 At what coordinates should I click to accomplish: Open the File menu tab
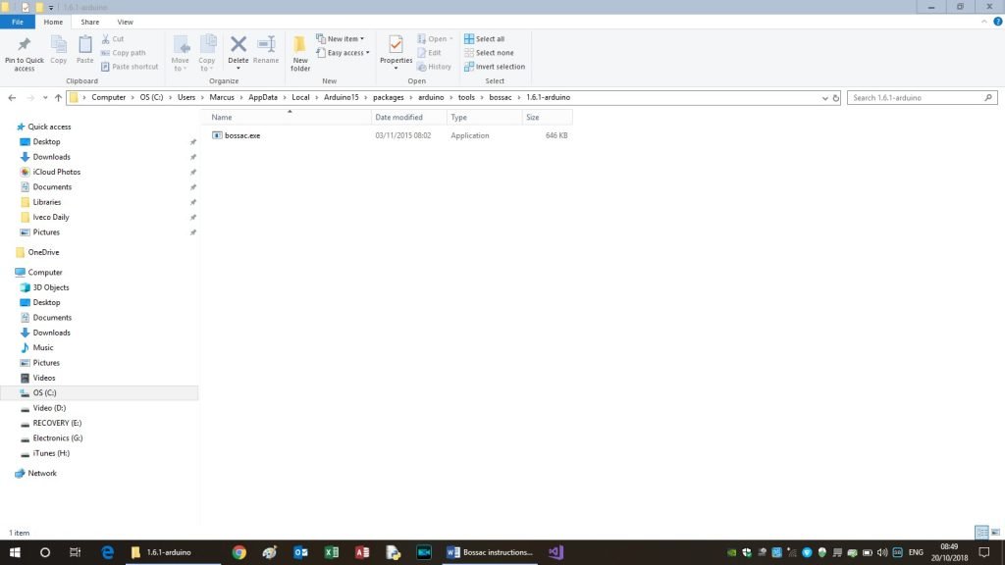point(18,22)
